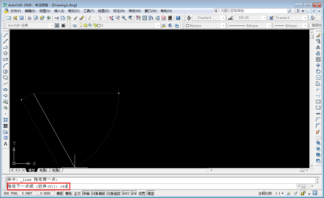Open the AutoCAD 经典 workspace dropdown
The width and height of the screenshot is (324, 198).
click(52, 25)
